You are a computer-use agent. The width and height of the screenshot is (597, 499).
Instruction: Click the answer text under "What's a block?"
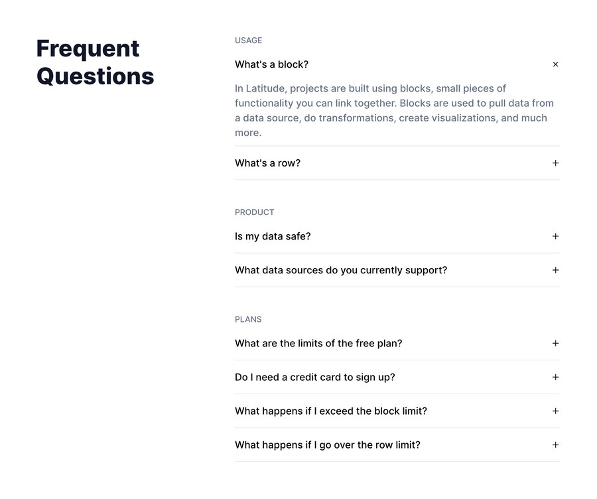click(x=395, y=110)
